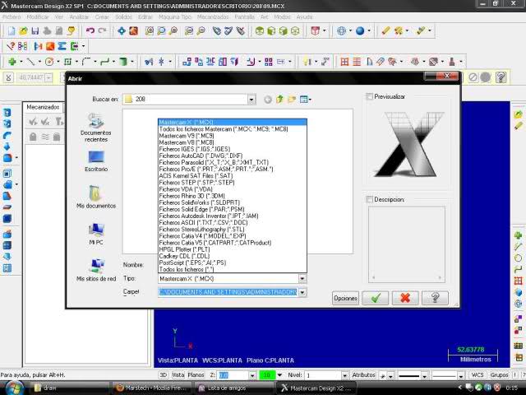Switch to the Mecanizados tab

pyautogui.click(x=43, y=107)
